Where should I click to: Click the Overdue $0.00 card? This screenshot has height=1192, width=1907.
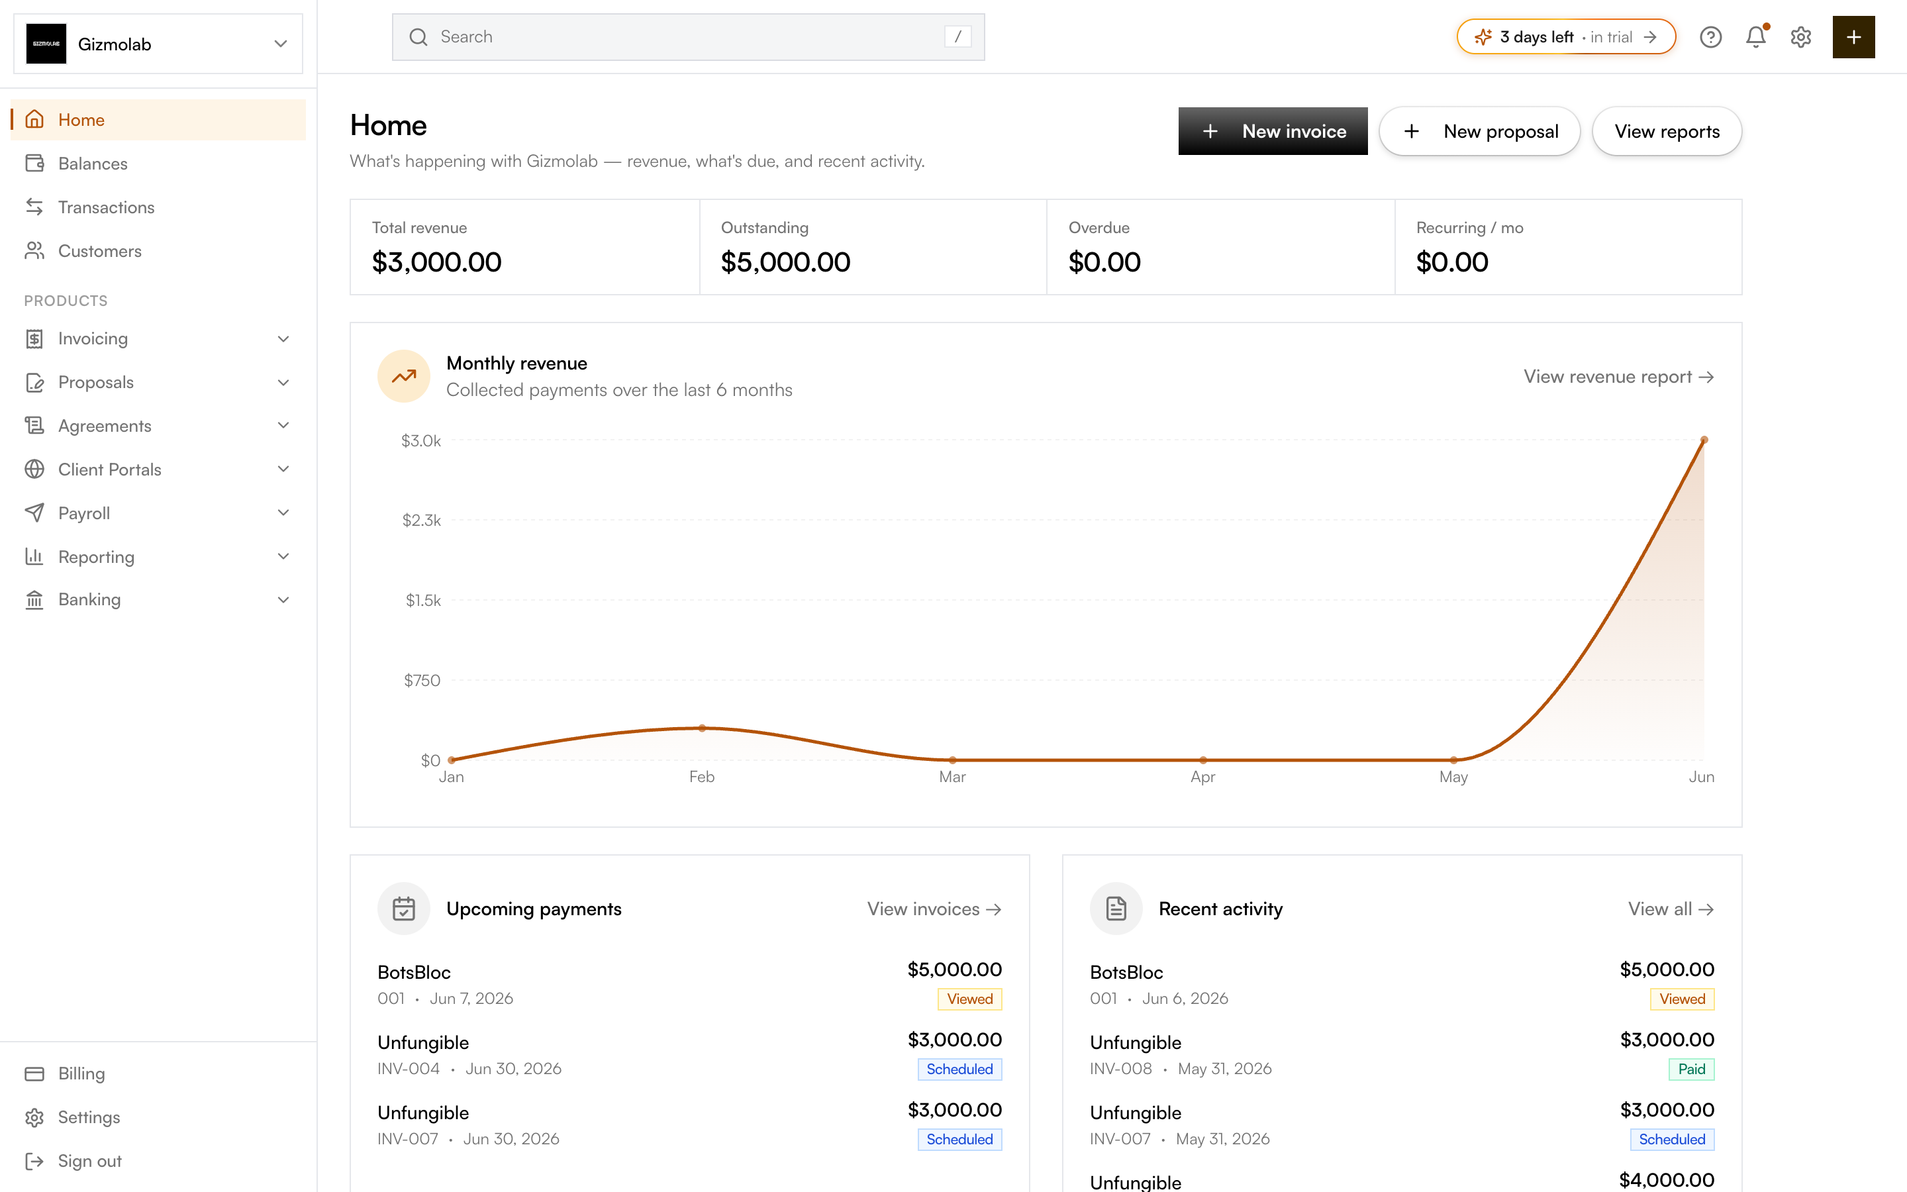click(1220, 248)
